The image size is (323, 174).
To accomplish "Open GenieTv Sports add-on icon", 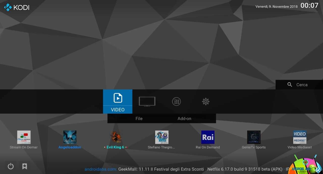I will click(254, 137).
